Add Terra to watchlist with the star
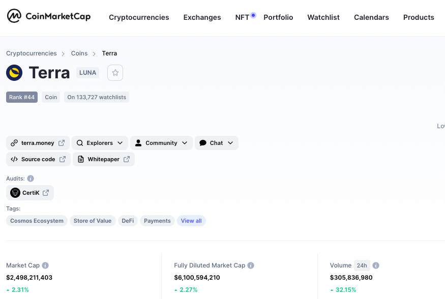This screenshot has height=299, width=445. click(115, 73)
